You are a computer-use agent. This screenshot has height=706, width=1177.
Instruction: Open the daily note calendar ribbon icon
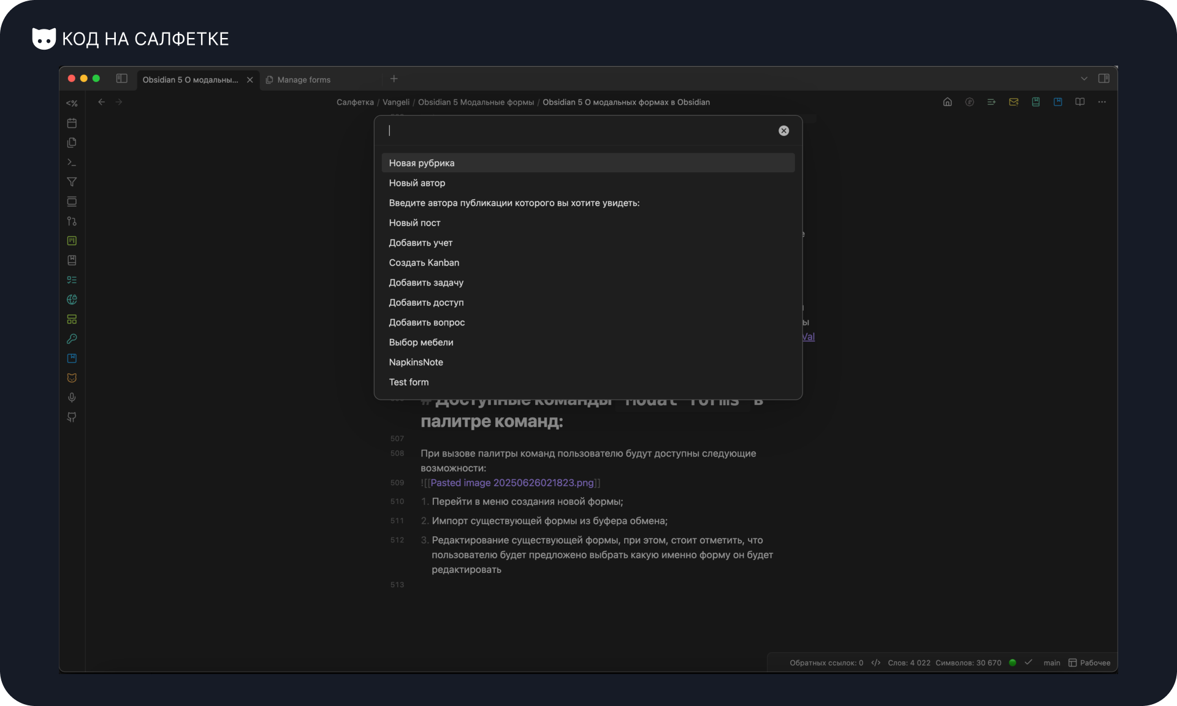(72, 123)
